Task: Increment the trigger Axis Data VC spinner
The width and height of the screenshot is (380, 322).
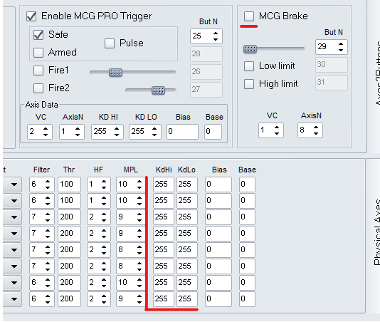Action: [x=46, y=129]
